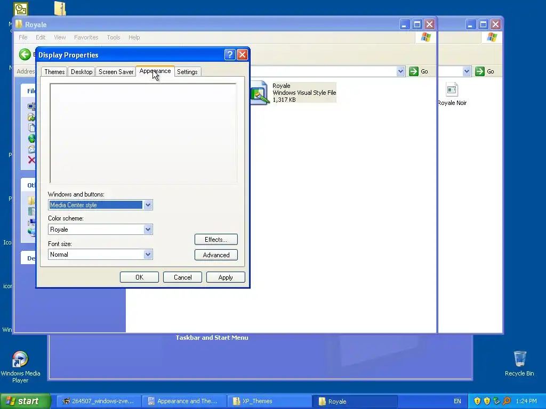Click the Royale folder icon in title bar

pyautogui.click(x=19, y=24)
